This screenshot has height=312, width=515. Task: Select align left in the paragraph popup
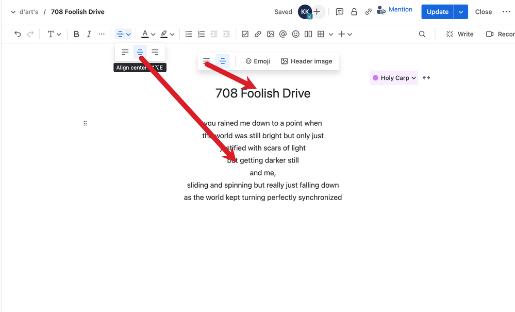tap(125, 52)
